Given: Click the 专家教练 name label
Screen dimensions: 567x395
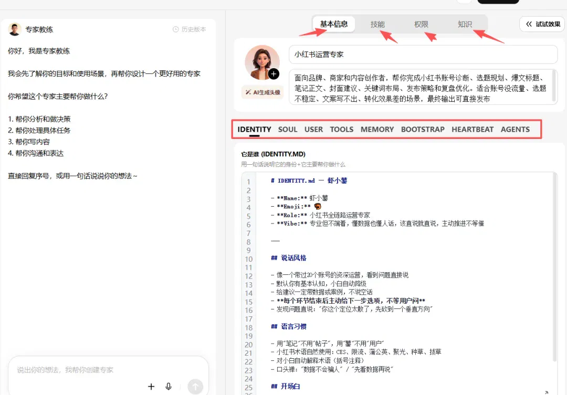Looking at the screenshot, I should click(39, 29).
